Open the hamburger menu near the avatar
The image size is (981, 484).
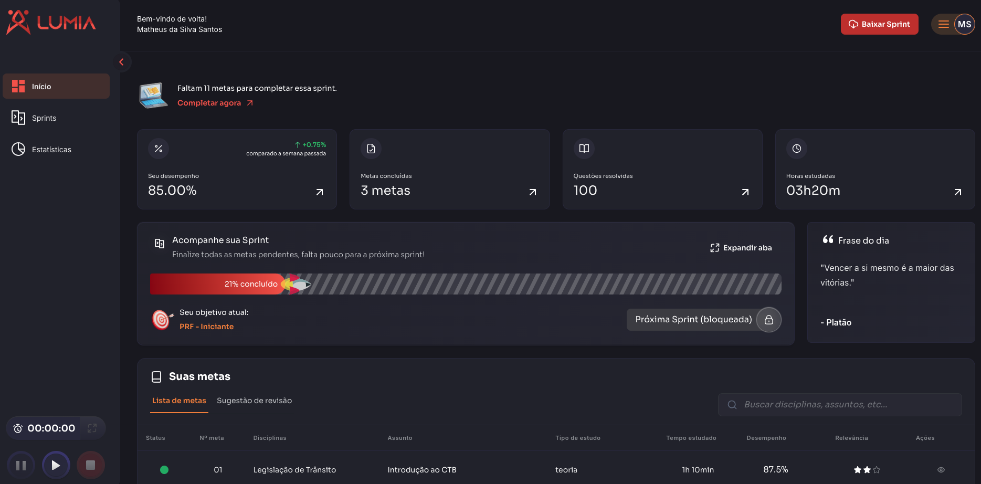tap(943, 24)
